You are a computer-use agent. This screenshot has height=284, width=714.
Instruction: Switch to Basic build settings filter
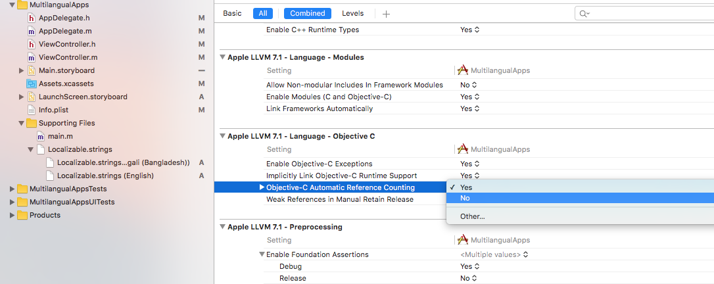pyautogui.click(x=232, y=14)
